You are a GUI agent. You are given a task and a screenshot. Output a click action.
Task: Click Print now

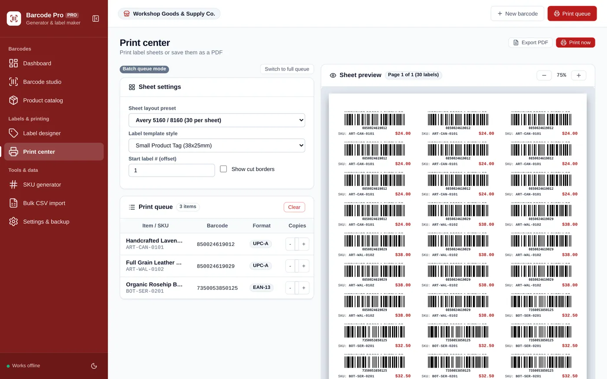coord(575,42)
